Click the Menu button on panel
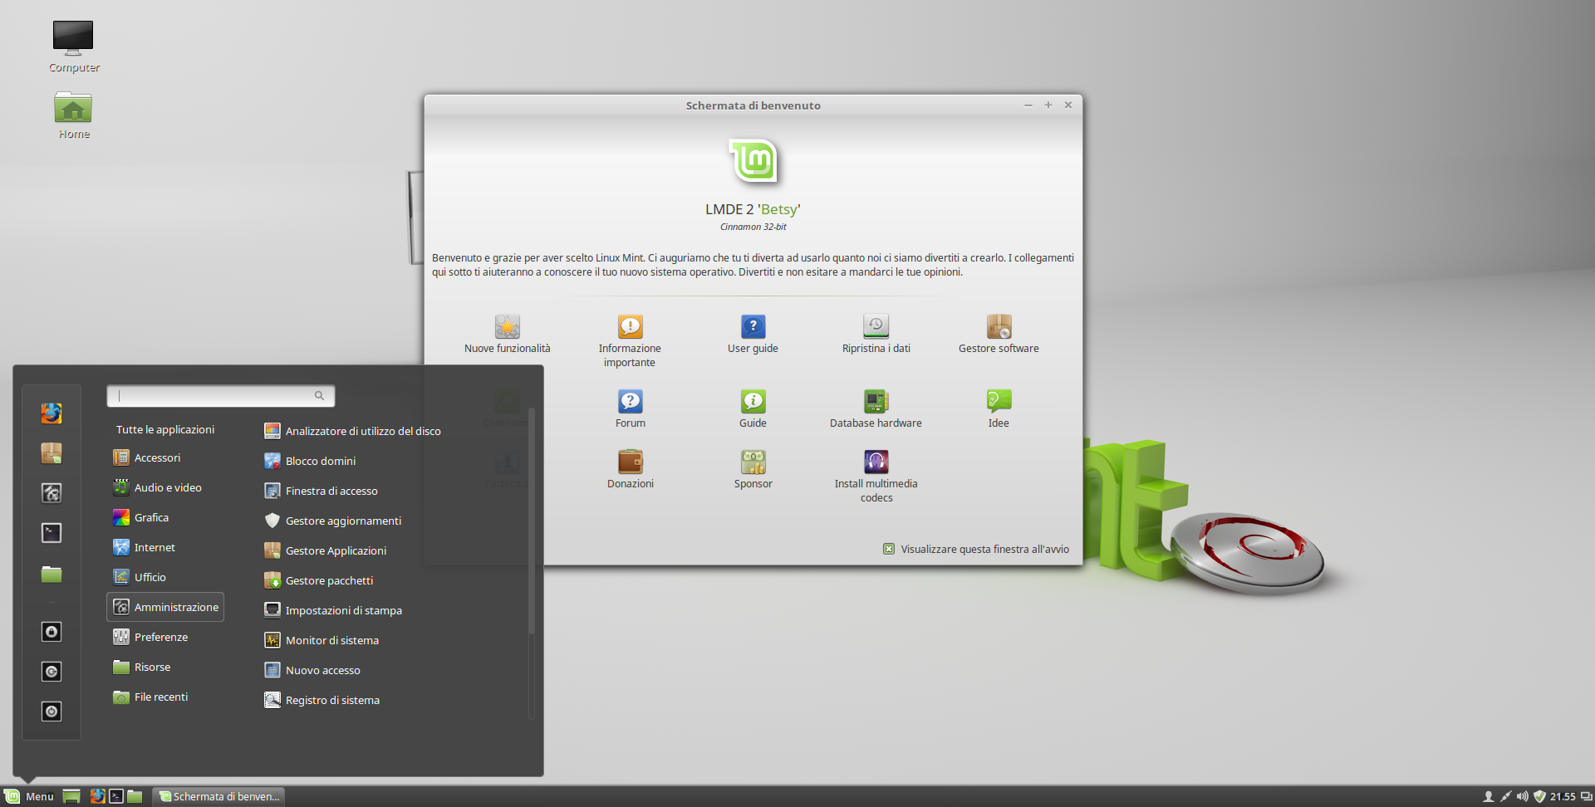 [29, 796]
